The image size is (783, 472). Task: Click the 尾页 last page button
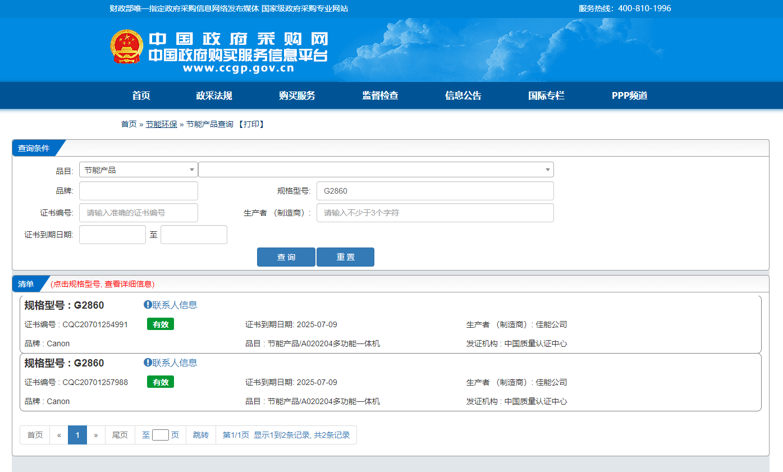pyautogui.click(x=120, y=435)
